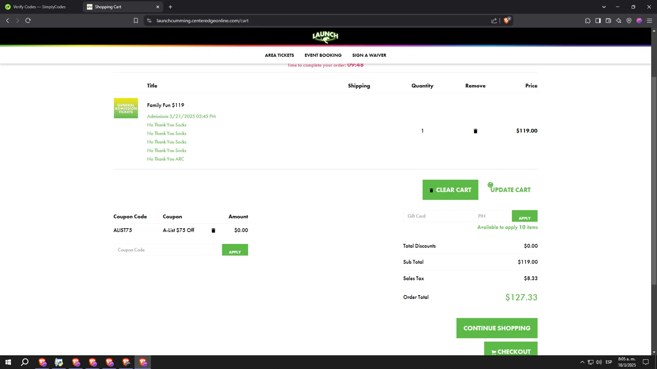The image size is (657, 369).
Task: Reload the cart page
Action: pos(28,21)
